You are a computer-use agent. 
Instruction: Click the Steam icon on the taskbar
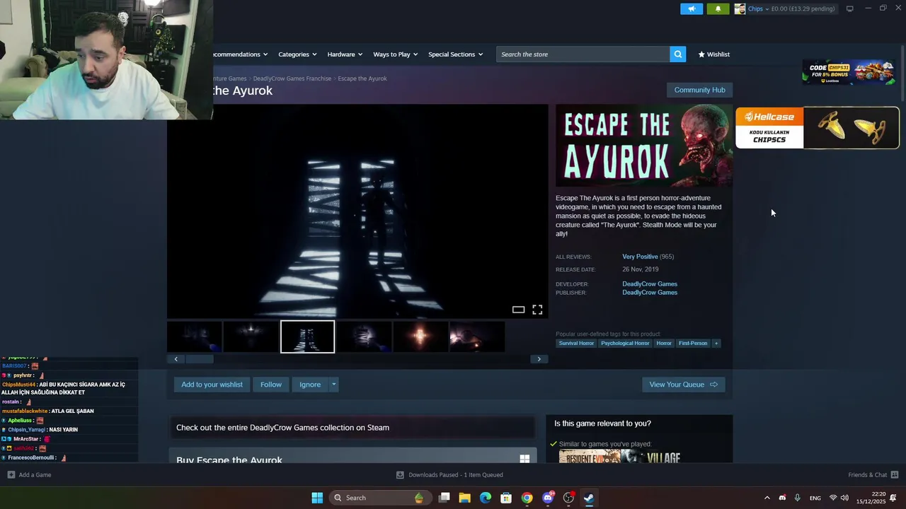pos(589,498)
